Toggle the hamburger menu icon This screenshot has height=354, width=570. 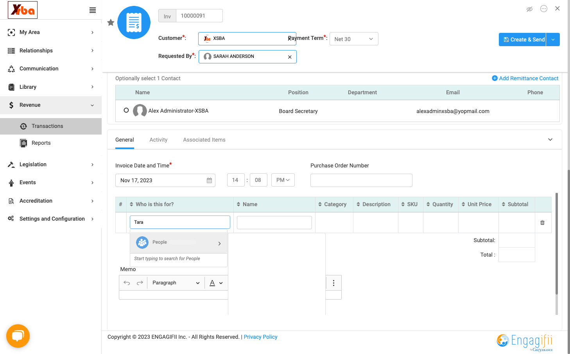(93, 10)
